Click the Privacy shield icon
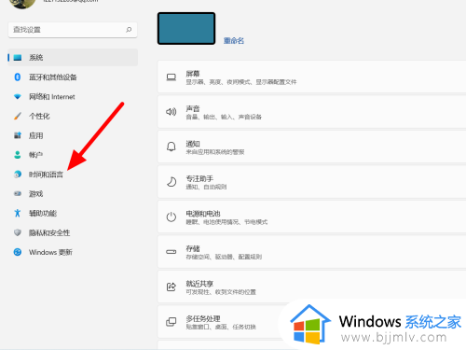Viewport: 466px width, 350px height. (18, 232)
